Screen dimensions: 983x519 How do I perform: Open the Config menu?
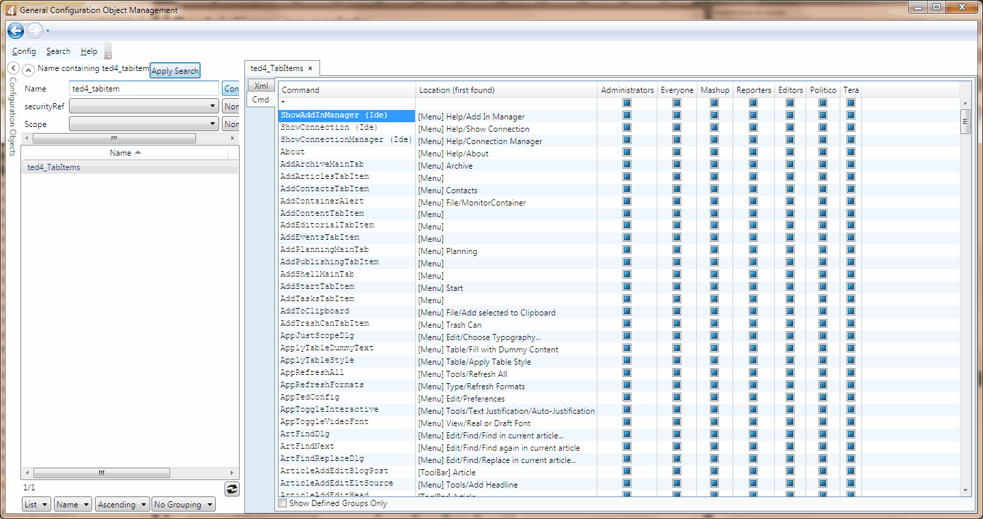coord(24,51)
